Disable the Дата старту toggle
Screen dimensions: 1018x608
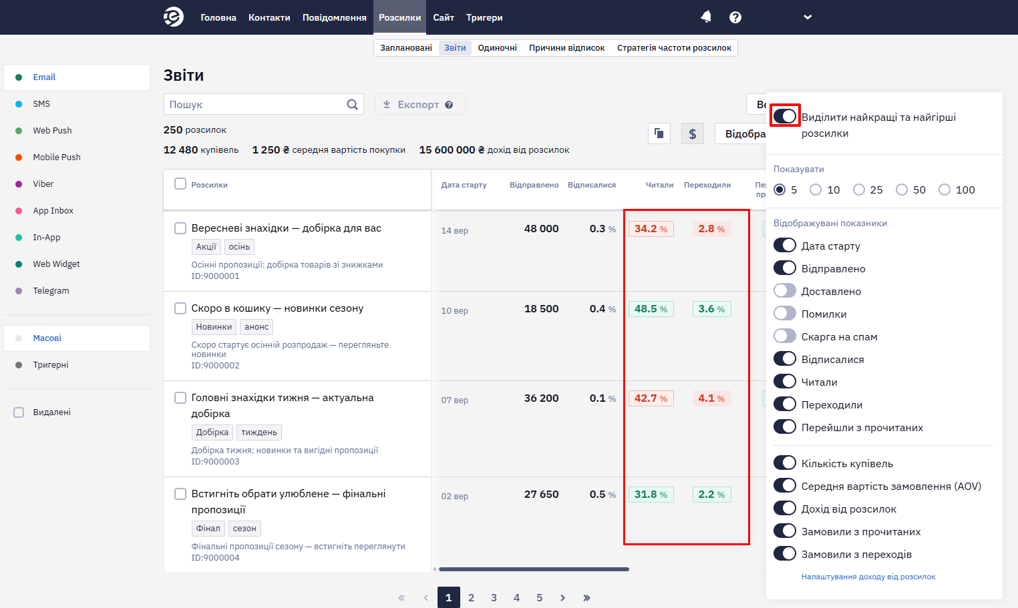[785, 245]
